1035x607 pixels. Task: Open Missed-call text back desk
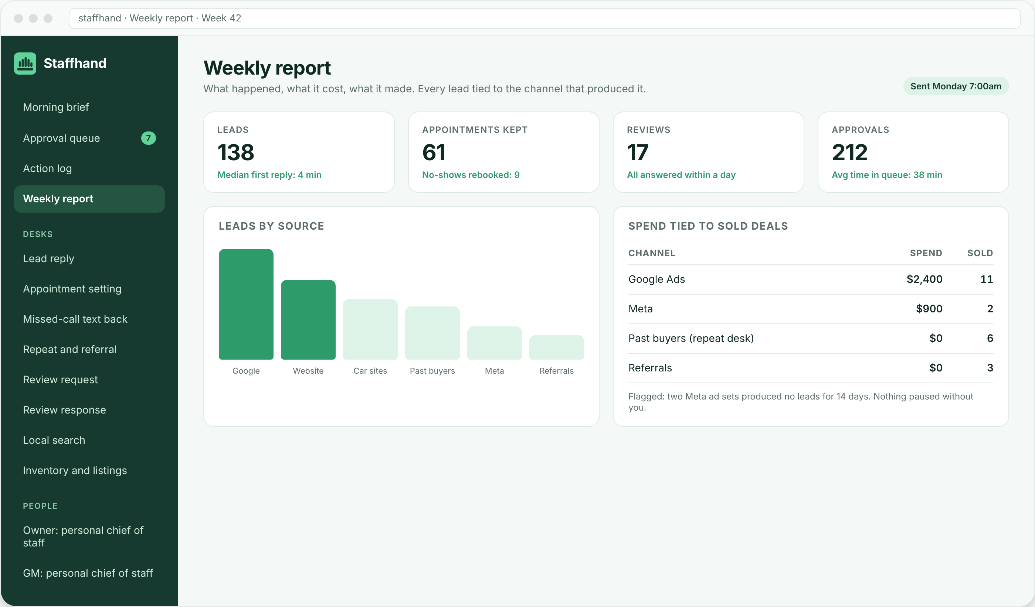coord(89,319)
